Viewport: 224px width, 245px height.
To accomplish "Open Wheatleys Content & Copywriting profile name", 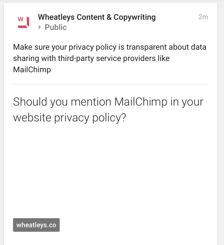I will 97,17.
